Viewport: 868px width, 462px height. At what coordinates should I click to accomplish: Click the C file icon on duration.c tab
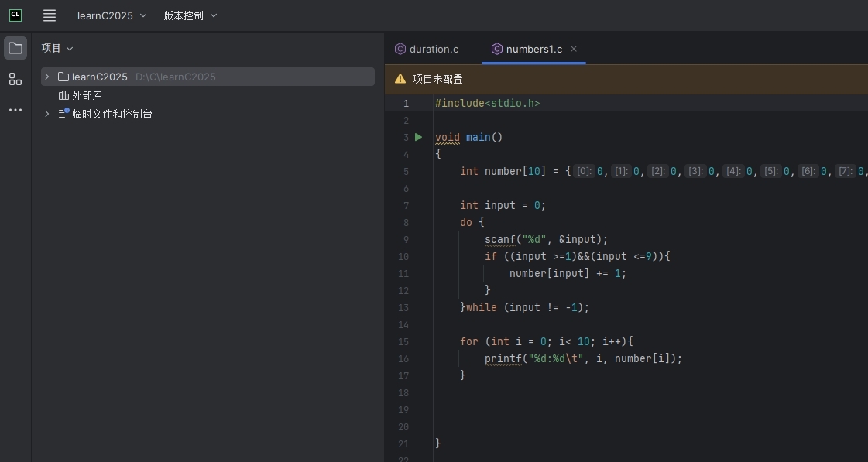coord(400,50)
